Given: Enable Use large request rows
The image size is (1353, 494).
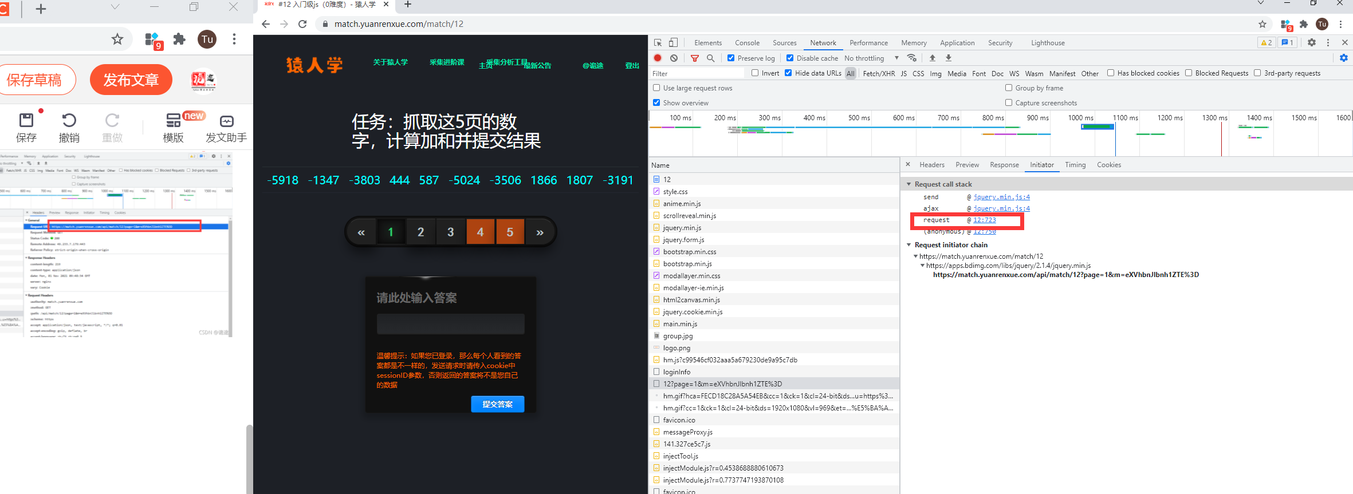Looking at the screenshot, I should (656, 88).
